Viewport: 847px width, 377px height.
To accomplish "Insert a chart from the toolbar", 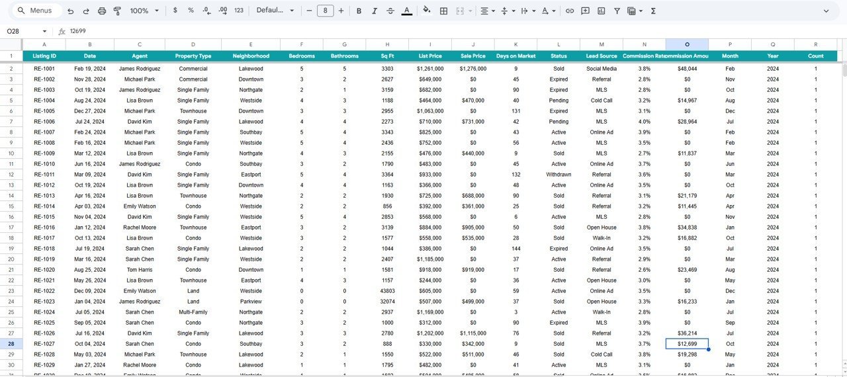I will click(602, 11).
